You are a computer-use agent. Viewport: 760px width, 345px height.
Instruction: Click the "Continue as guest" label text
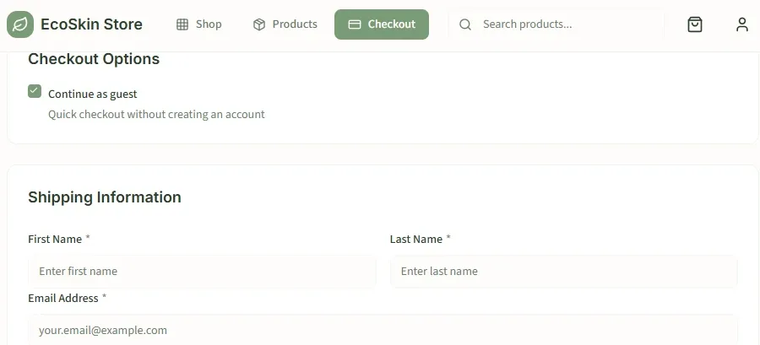coord(93,94)
